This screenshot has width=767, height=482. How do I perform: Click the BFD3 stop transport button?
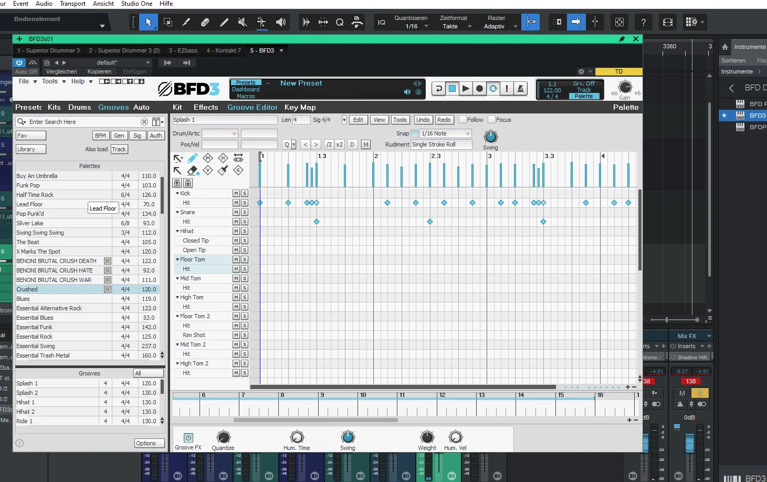pos(452,89)
